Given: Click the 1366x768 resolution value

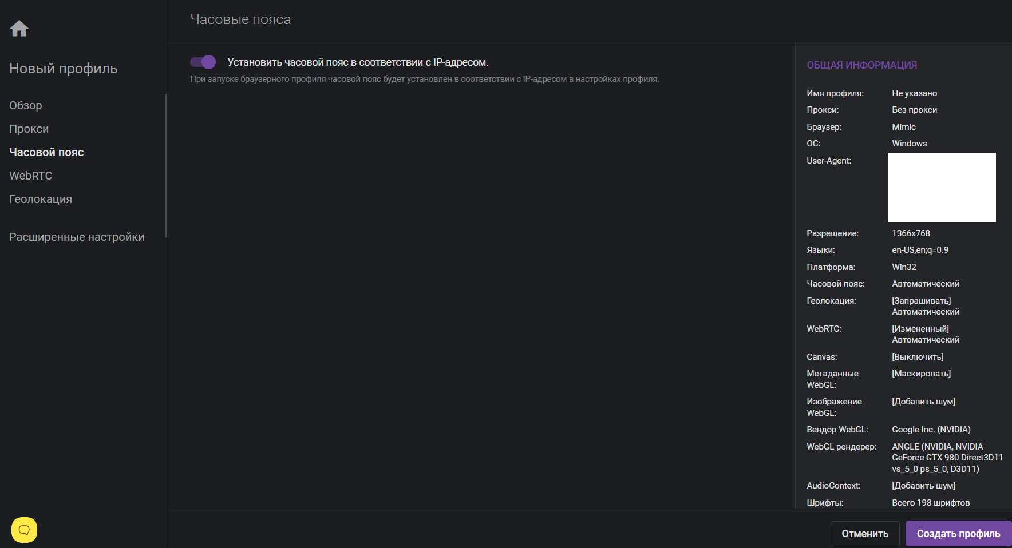Looking at the screenshot, I should pos(911,233).
